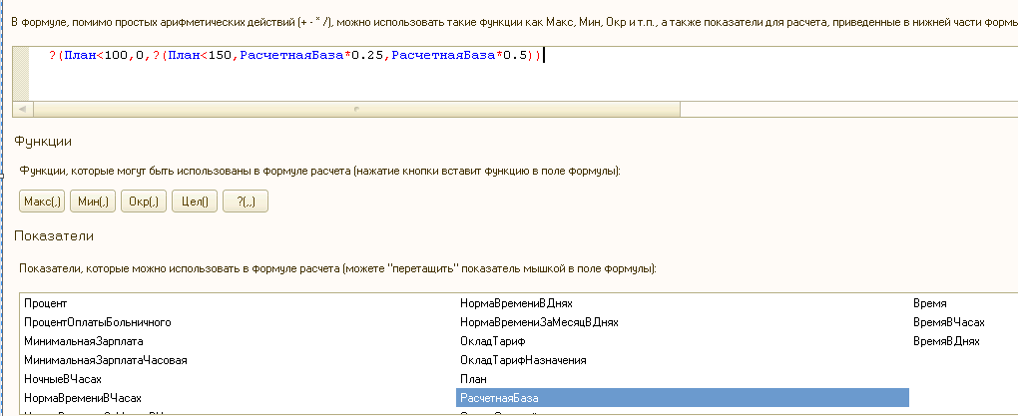Image resolution: width=1018 pixels, height=416 pixels.
Task: Select the План indicator in list
Action: [473, 378]
